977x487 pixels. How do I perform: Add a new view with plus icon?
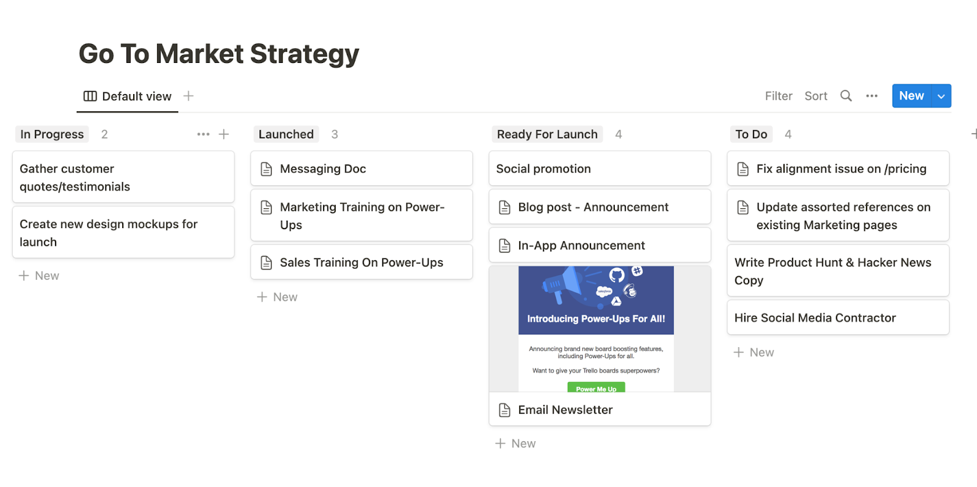coord(189,96)
